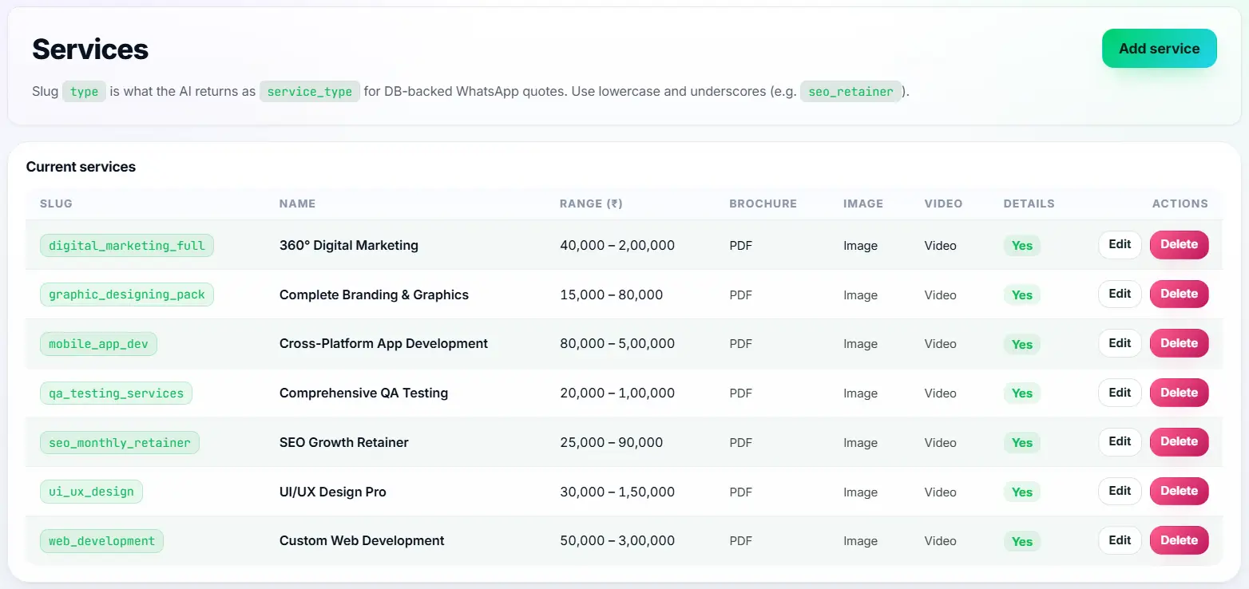
Task: Open Image link for Complete Branding & Graphics
Action: [860, 295]
